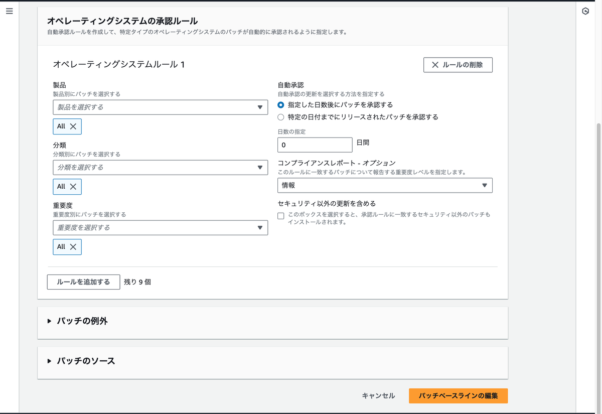
Task: Remove the All tag under 重要度
Action: [x=73, y=247]
